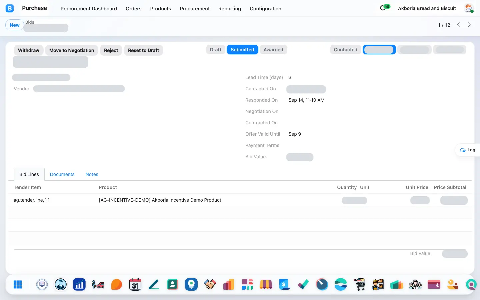
Task: Open the person with red car fleet icon
Action: pyautogui.click(x=98, y=284)
